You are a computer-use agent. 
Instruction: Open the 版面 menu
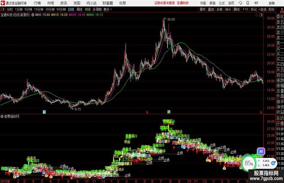[x=212, y=3]
